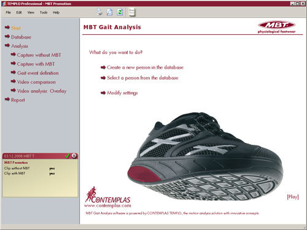The height and width of the screenshot is (230, 307).
Task: Open the Edit menu
Action: click(x=19, y=12)
